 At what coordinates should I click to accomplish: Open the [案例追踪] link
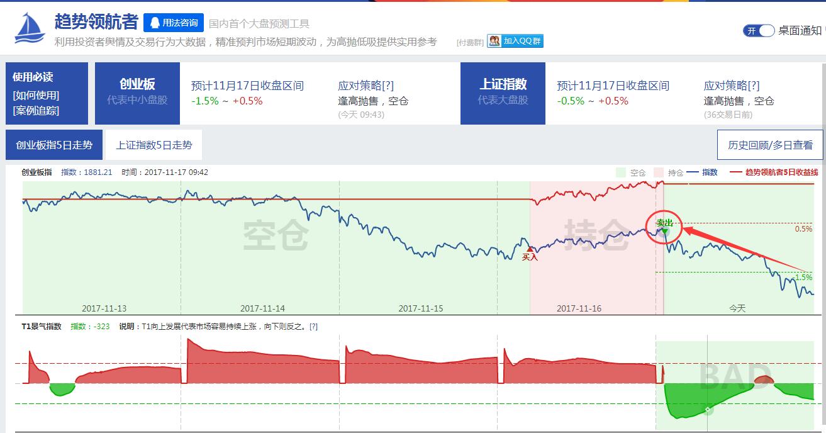tap(36, 110)
